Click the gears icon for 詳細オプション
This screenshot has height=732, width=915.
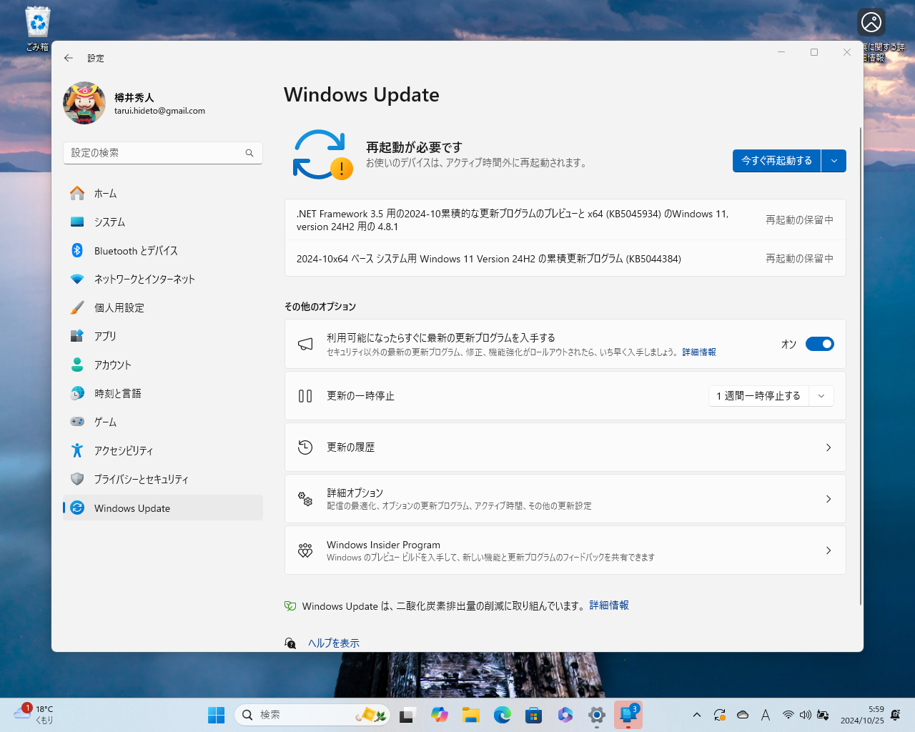[x=305, y=499]
